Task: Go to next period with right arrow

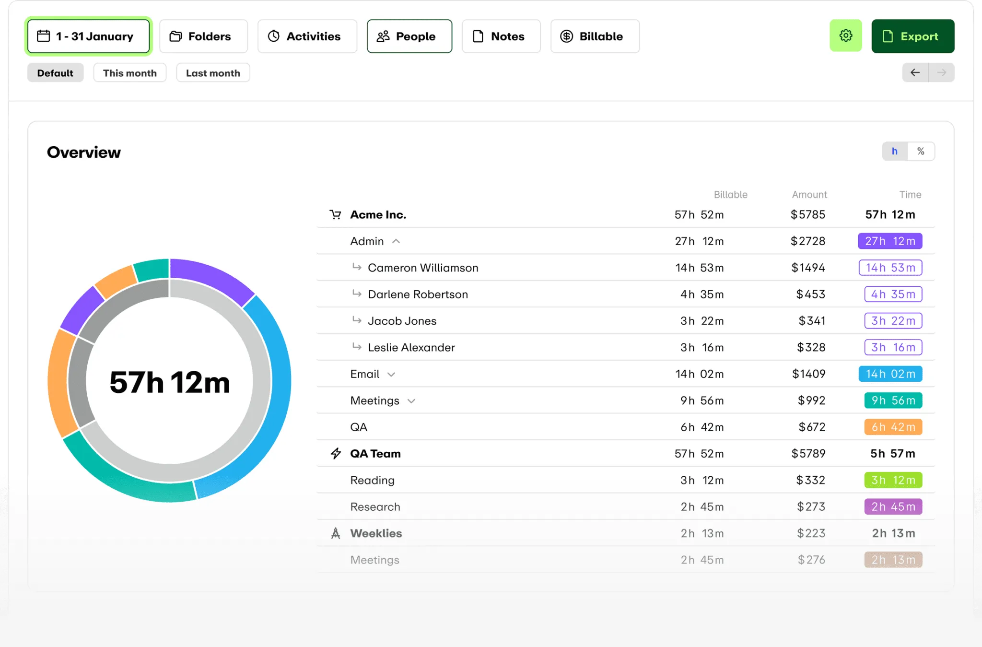Action: click(941, 72)
